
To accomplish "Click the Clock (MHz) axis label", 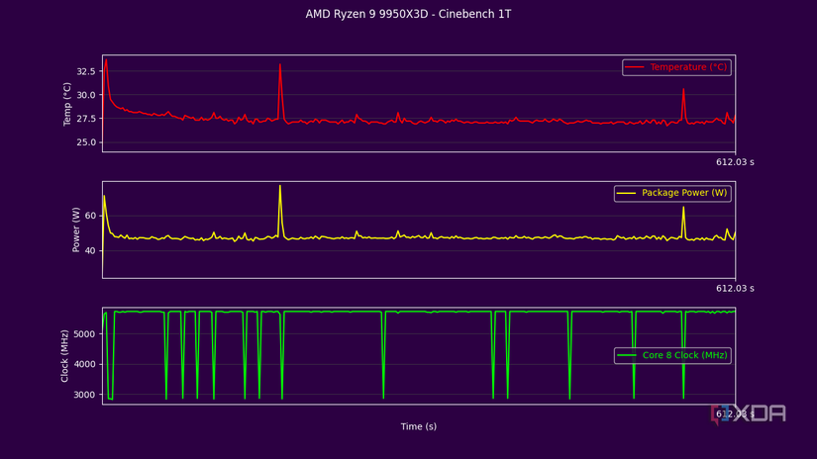I will coord(64,356).
